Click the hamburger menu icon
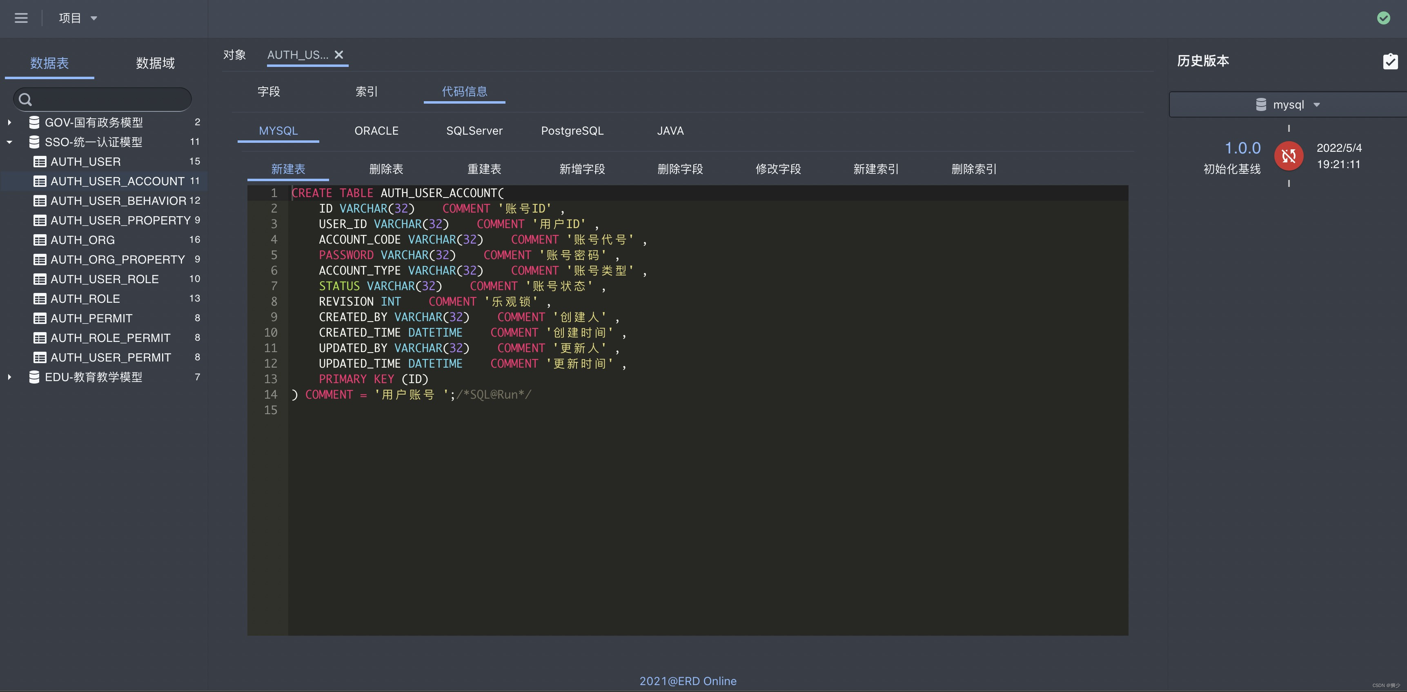This screenshot has width=1407, height=692. point(21,18)
